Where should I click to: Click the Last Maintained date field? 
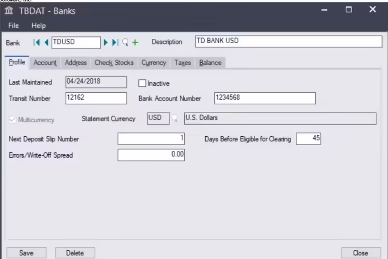96,82
